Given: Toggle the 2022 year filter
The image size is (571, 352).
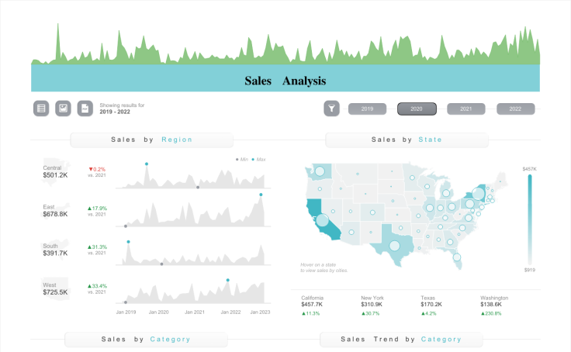Looking at the screenshot, I should pyautogui.click(x=515, y=109).
